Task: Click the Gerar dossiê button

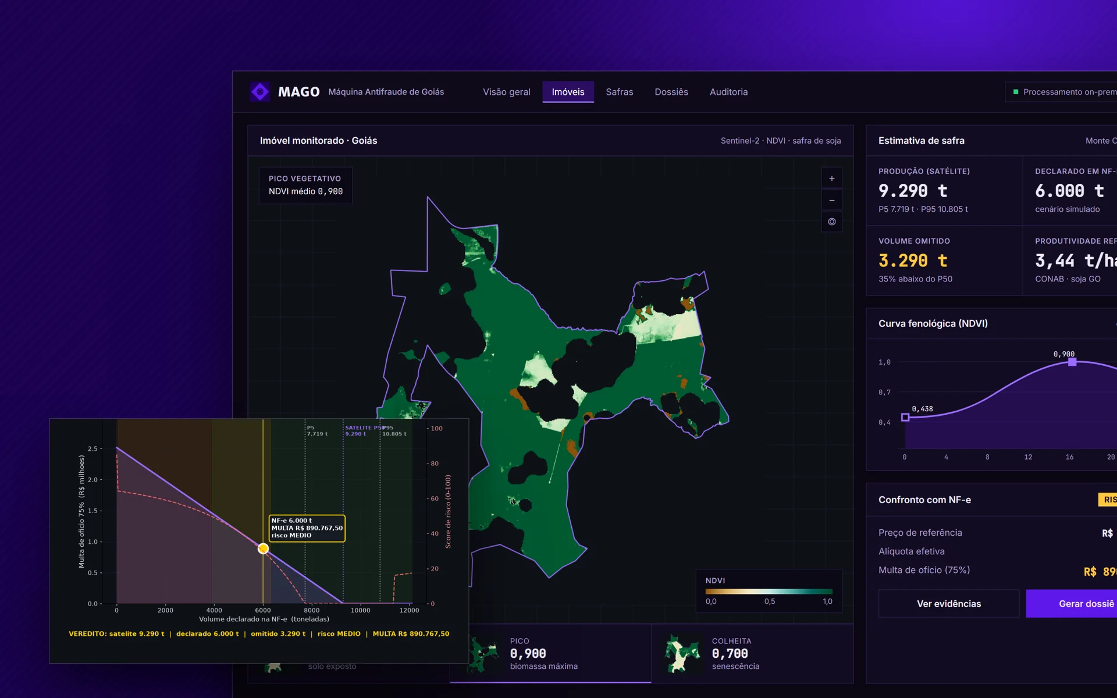Action: point(1072,604)
